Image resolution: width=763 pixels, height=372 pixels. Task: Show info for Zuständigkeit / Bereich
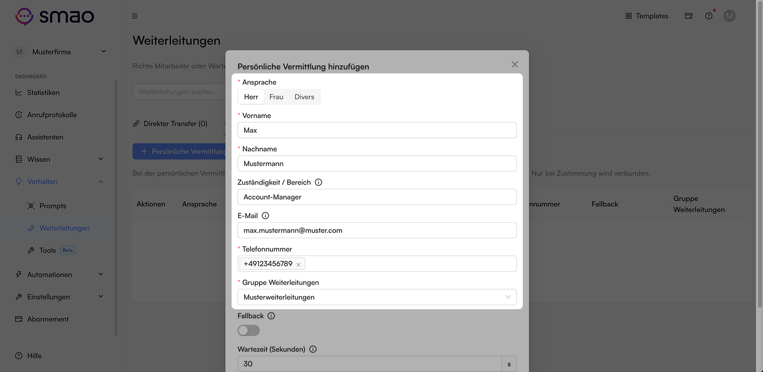tap(319, 182)
